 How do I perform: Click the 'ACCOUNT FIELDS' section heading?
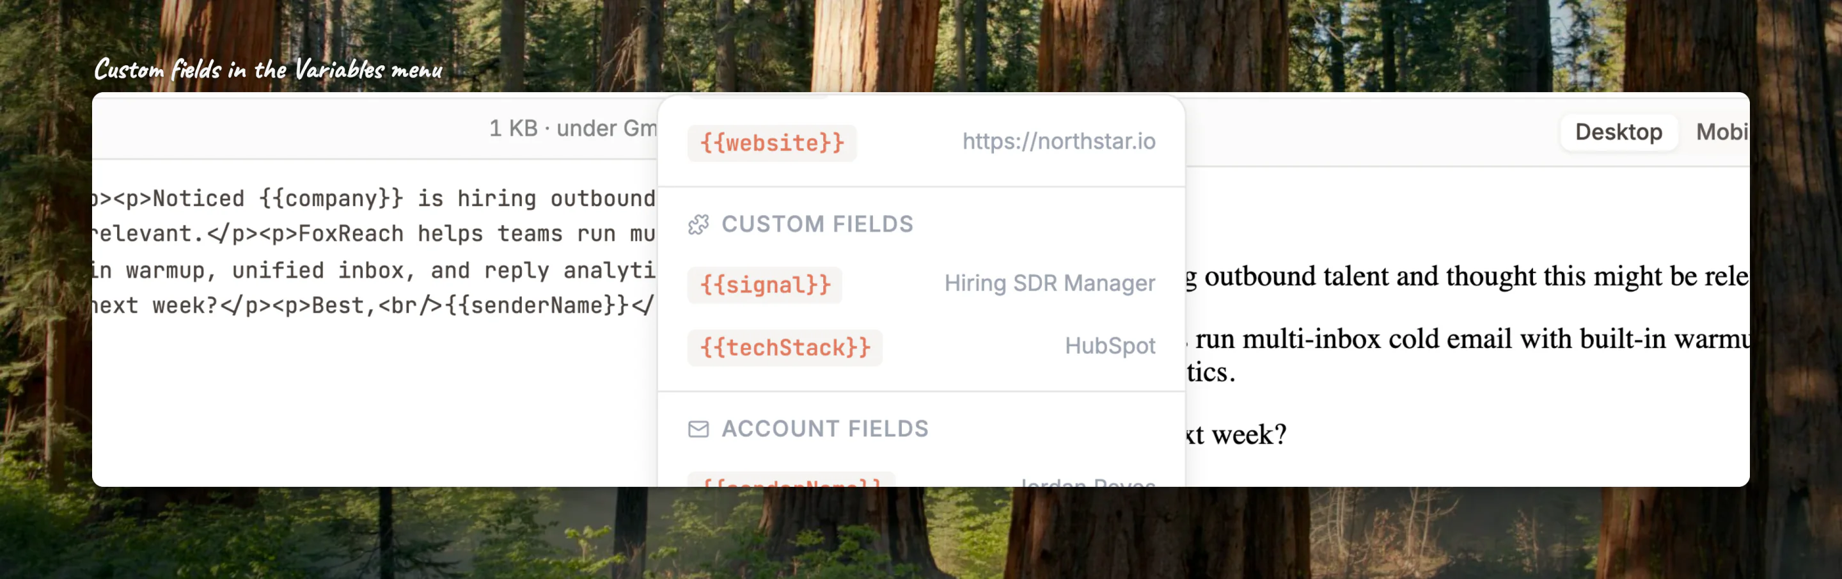(x=824, y=429)
